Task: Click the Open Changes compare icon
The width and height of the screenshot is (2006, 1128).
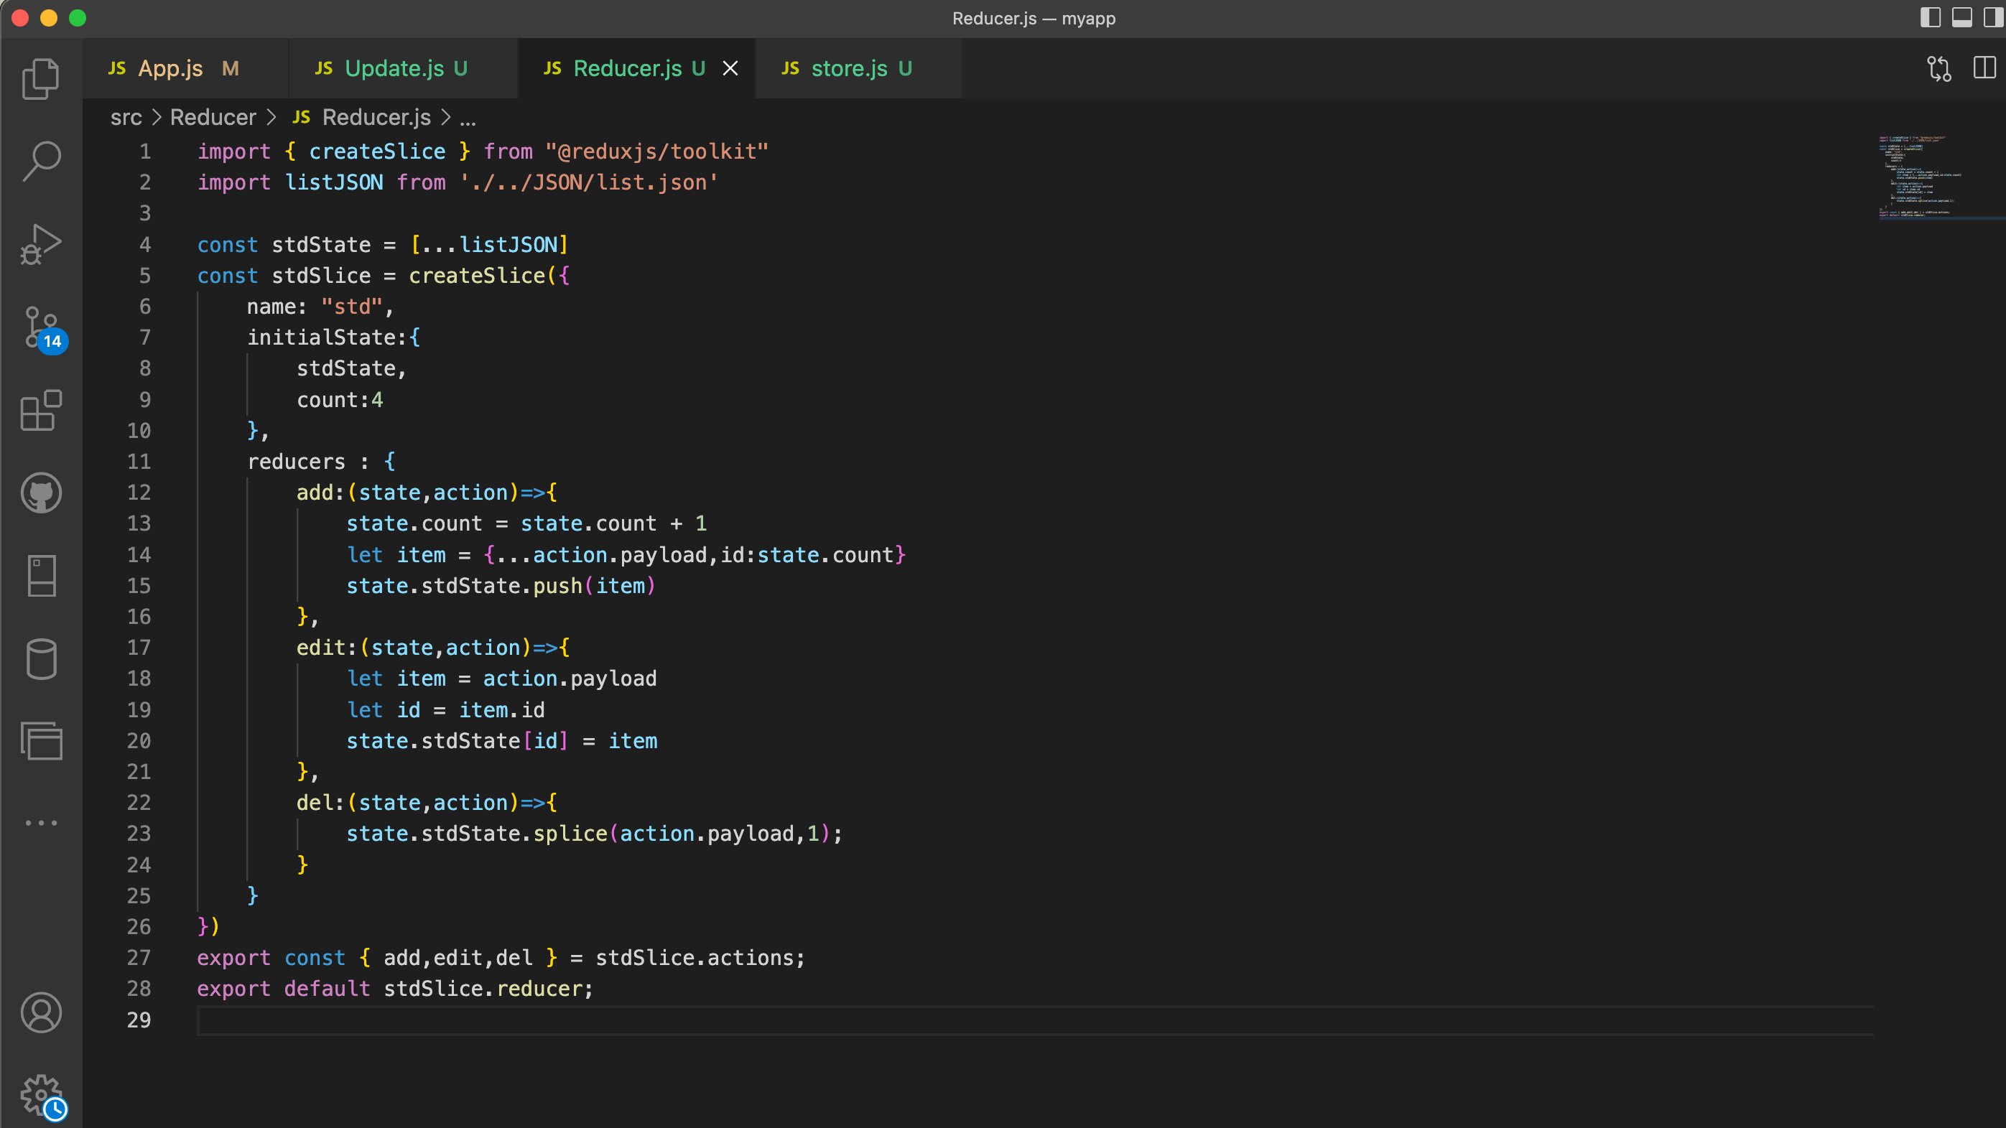Action: (x=1939, y=68)
